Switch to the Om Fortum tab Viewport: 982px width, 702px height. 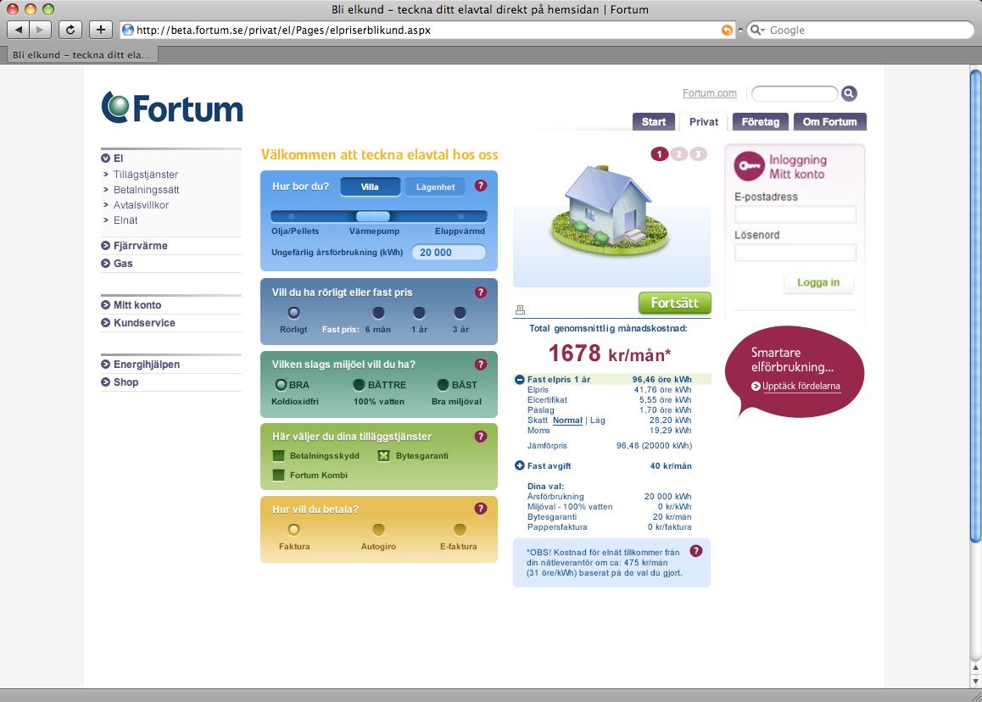pos(830,122)
